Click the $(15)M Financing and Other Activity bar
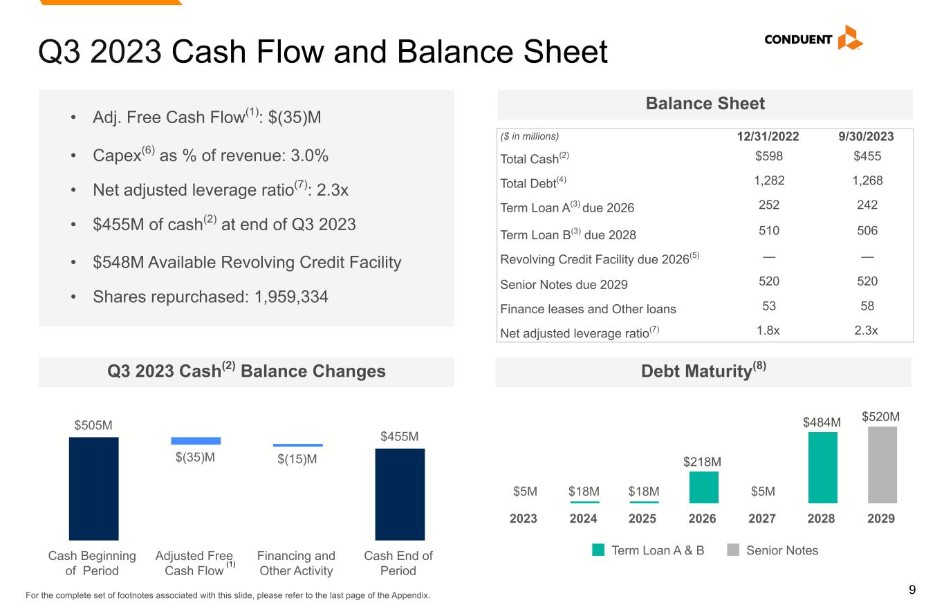Screen dimensions: 944x607 (x=297, y=445)
